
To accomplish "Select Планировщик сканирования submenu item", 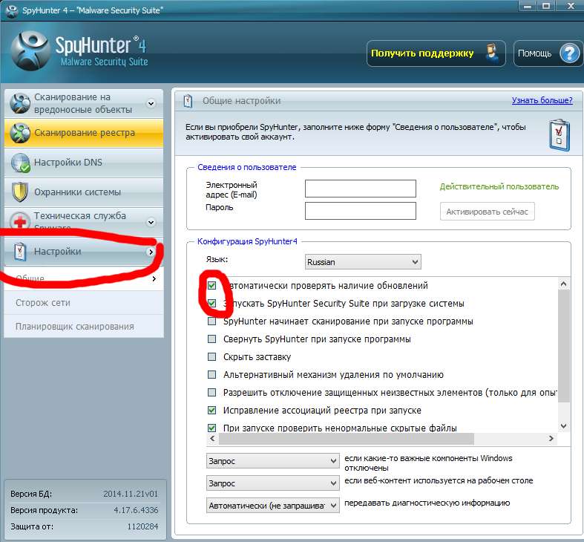I will (x=84, y=327).
